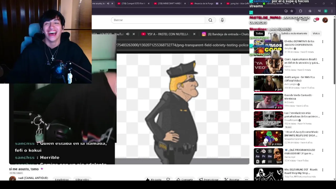This screenshot has width=336, height=189.
Task: Open a new browser tab with plus
Action: pyautogui.click(x=300, y=3)
